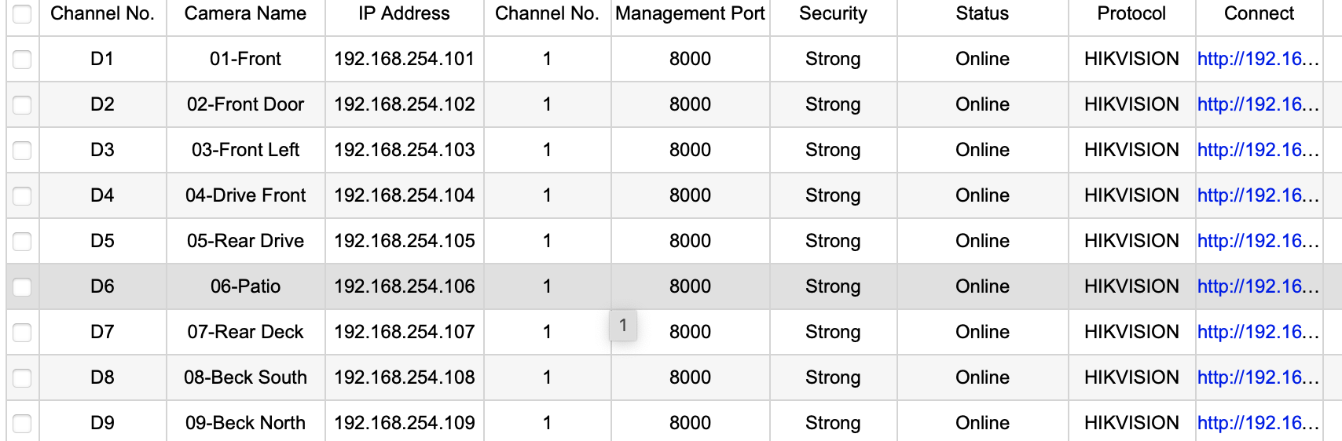Screen dimensions: 1342x441
Task: Sort by the Camera Name column header
Action: (x=245, y=14)
